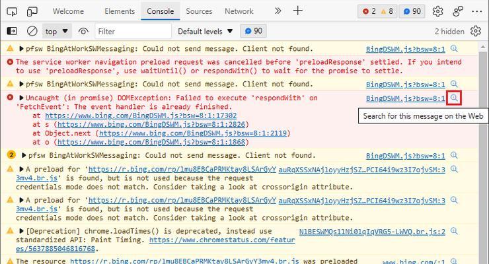Focus the Filter input field
Screen dimensions: 489x264
[x=133, y=32]
